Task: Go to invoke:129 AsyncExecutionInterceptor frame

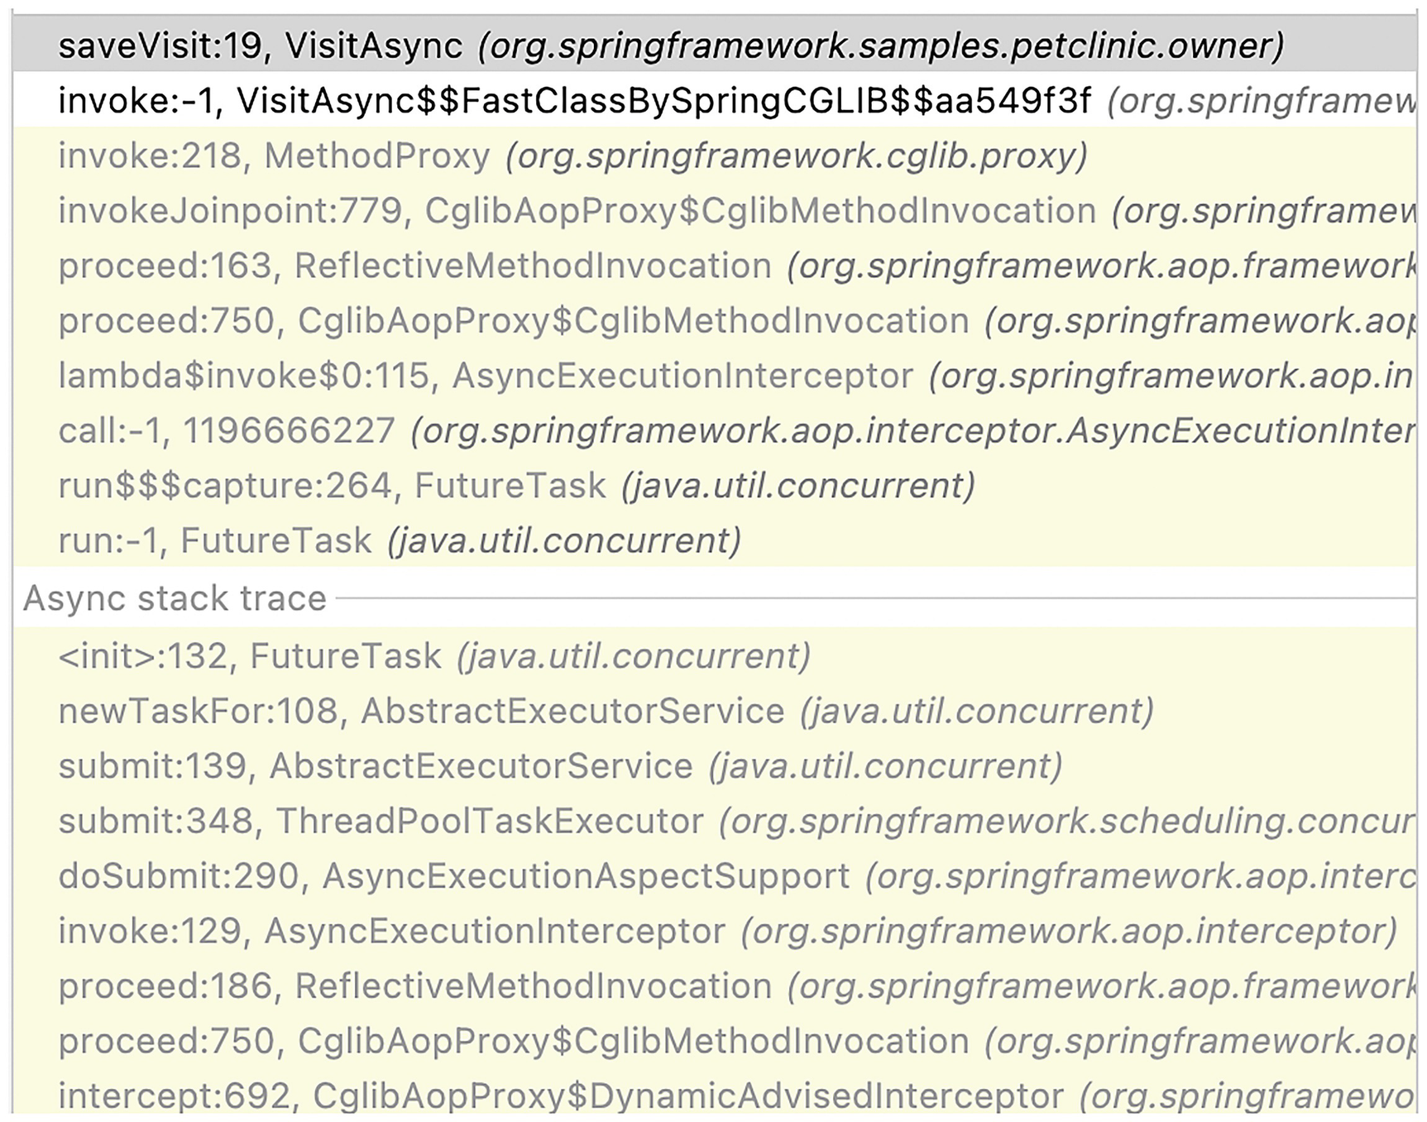Action: tap(726, 932)
